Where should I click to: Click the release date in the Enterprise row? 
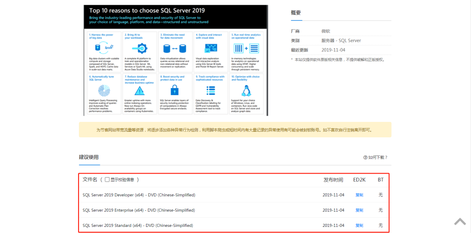click(x=334, y=210)
